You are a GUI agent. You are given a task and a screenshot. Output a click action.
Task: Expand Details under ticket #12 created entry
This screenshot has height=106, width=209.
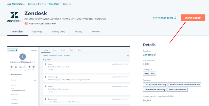pyautogui.click(x=51, y=92)
